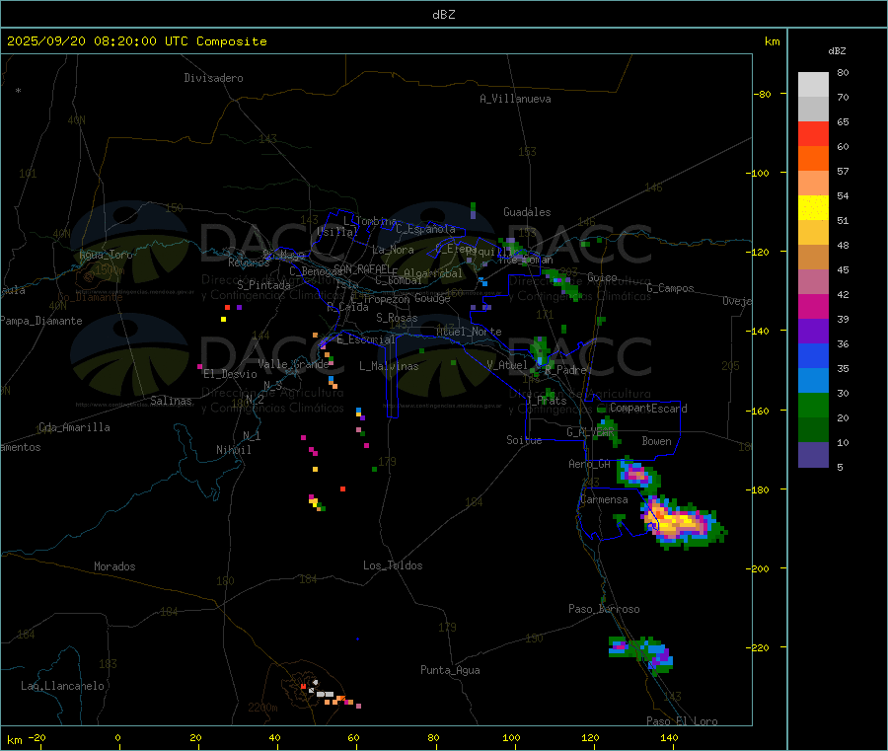Click the white 80 dBZ legend swatch

[813, 85]
